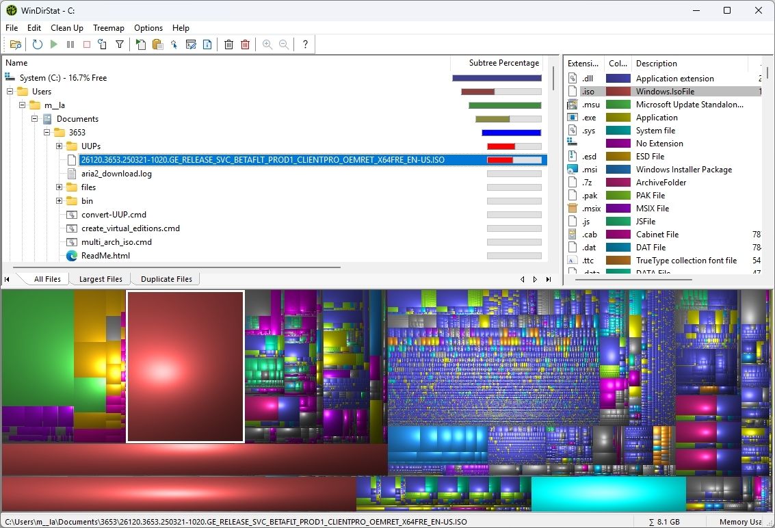775x528 pixels.
Task: Expand the UUPs folder
Action: point(60,146)
